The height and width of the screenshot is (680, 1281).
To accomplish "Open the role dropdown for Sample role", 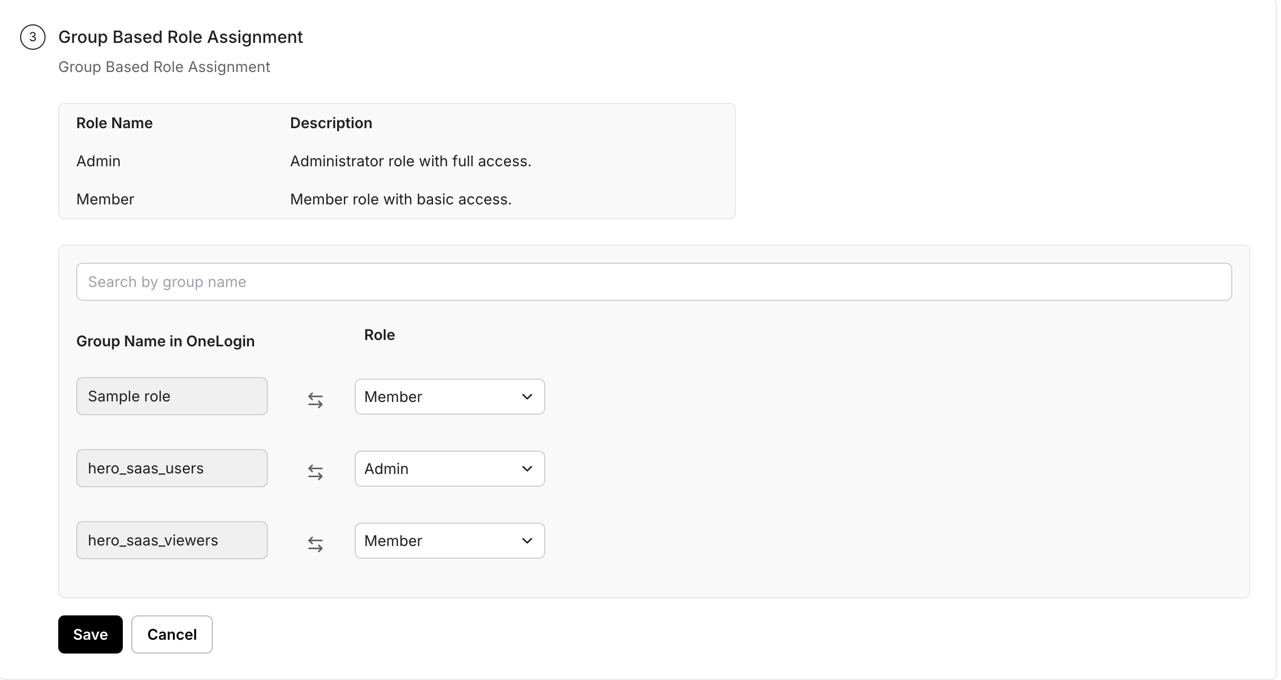I will point(449,397).
